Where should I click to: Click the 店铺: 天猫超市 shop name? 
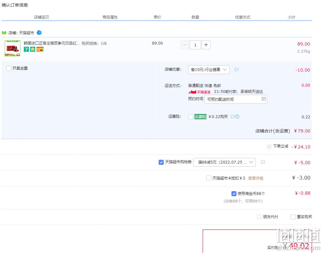21,33
